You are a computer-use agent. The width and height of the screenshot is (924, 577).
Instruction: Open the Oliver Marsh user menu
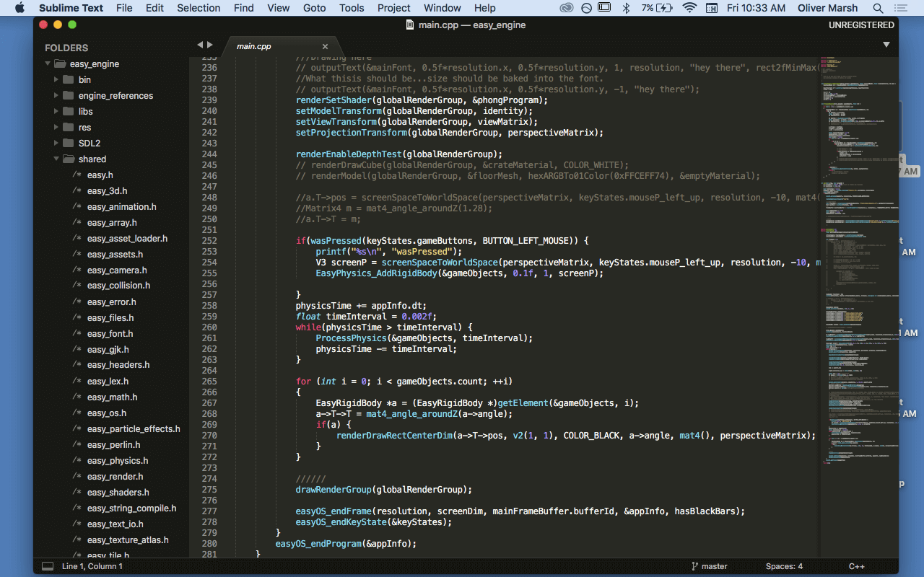pyautogui.click(x=828, y=8)
